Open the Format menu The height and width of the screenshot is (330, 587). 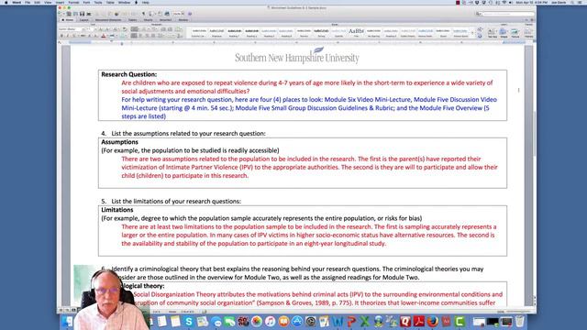[73, 2]
